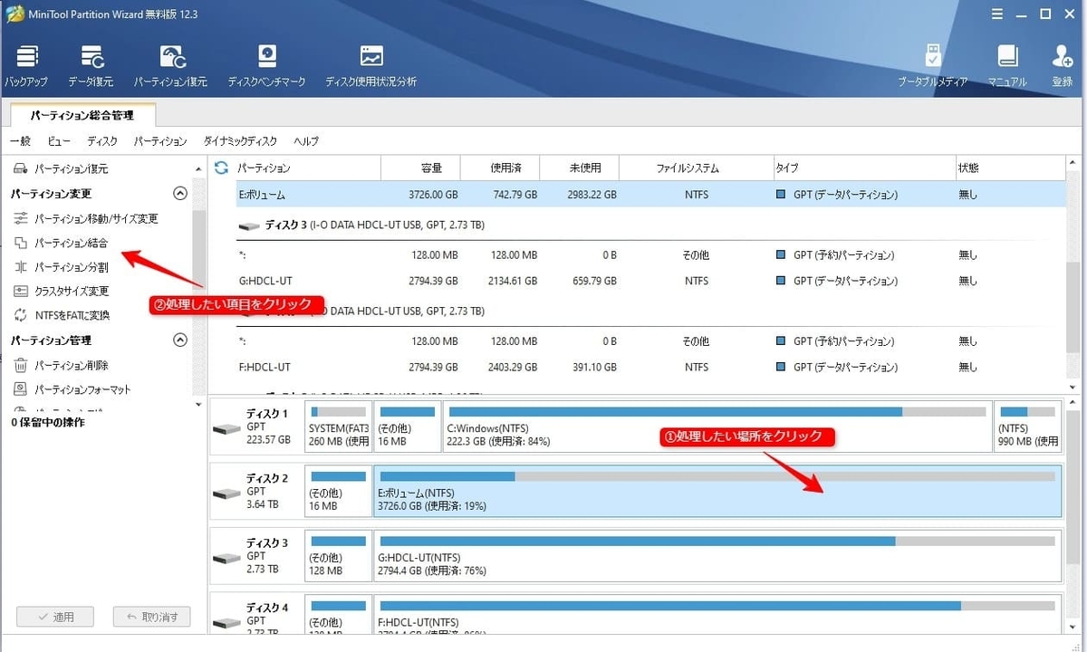Click the ディスク 3 header row in the list
The height and width of the screenshot is (652, 1087).
coord(650,225)
